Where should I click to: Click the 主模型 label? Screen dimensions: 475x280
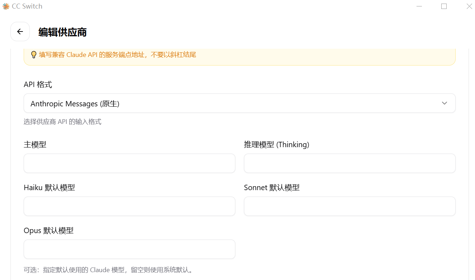tap(35, 145)
